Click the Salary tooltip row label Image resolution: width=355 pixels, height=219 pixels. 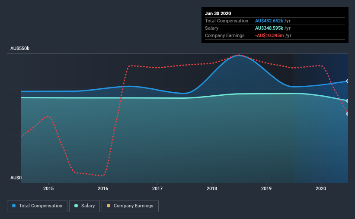coord(212,28)
